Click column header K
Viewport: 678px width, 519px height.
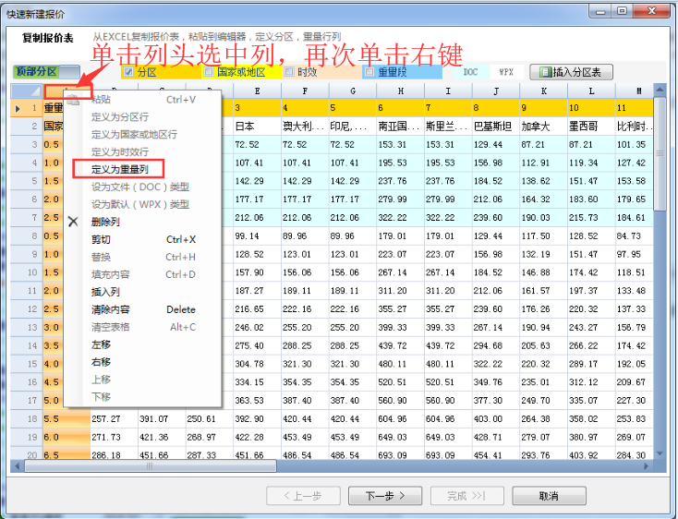[543, 91]
